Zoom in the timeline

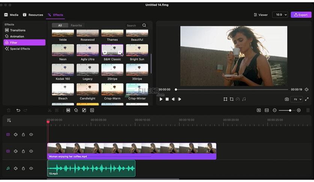coord(299,110)
